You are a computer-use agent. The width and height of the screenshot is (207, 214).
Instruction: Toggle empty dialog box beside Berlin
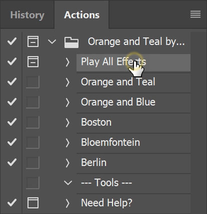coord(33,162)
